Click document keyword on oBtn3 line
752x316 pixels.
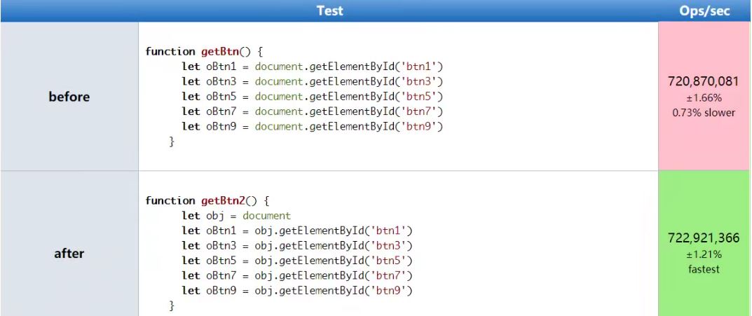tap(279, 81)
